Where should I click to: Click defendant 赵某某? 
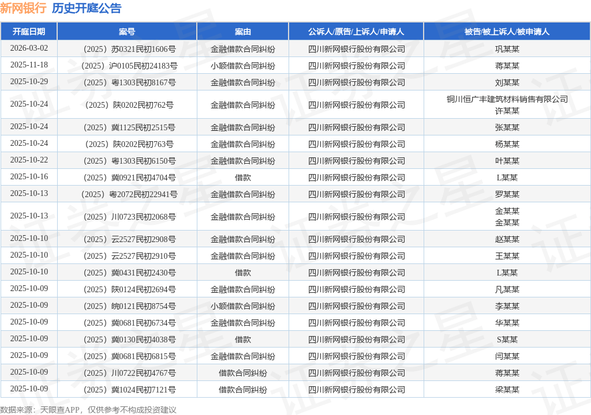tap(507, 239)
